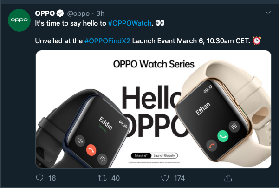Open the #OPPOWatch hashtag
Screen dimensions: 279x188
[130, 23]
